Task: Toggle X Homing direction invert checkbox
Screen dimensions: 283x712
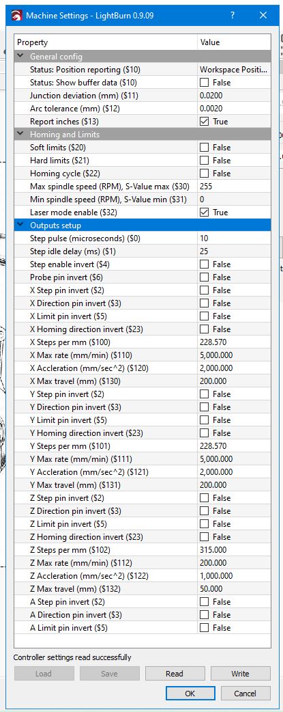Action: coord(204,329)
